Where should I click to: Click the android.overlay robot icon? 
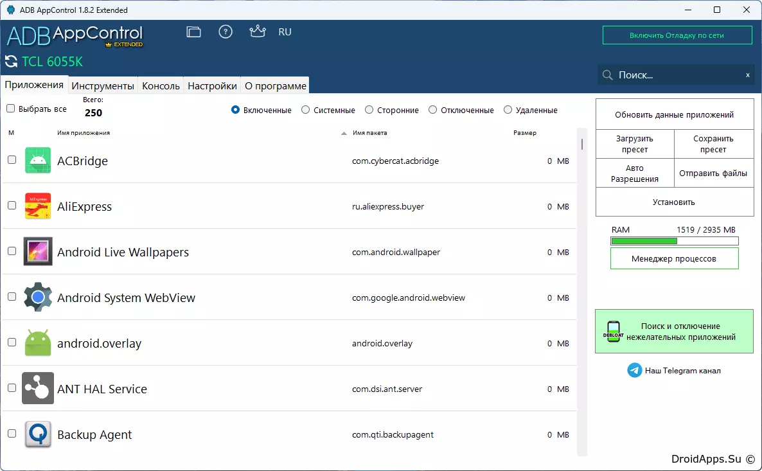coord(38,342)
